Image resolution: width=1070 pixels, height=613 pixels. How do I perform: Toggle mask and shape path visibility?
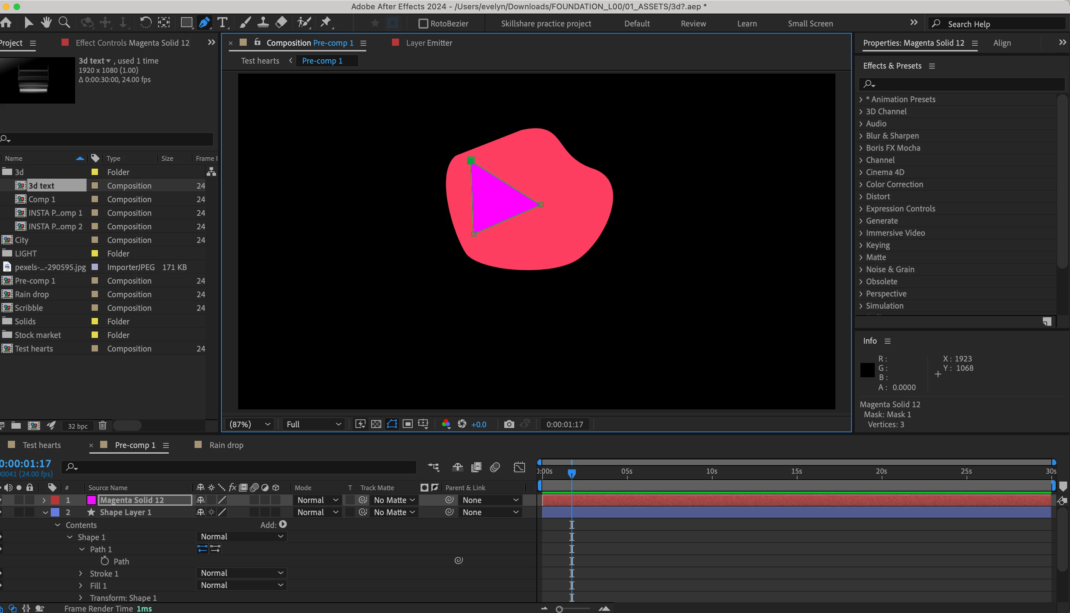click(x=392, y=424)
